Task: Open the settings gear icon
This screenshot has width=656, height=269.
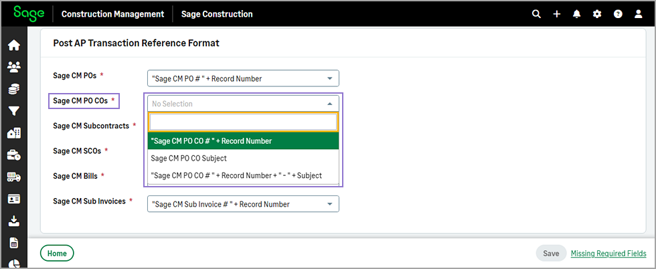Action: coord(597,14)
